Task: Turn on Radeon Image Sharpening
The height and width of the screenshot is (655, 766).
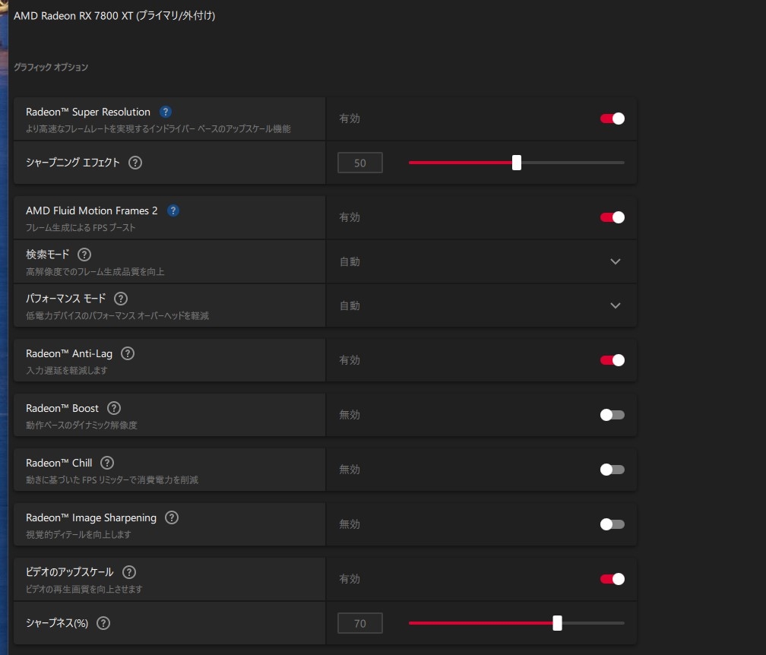Action: (612, 524)
